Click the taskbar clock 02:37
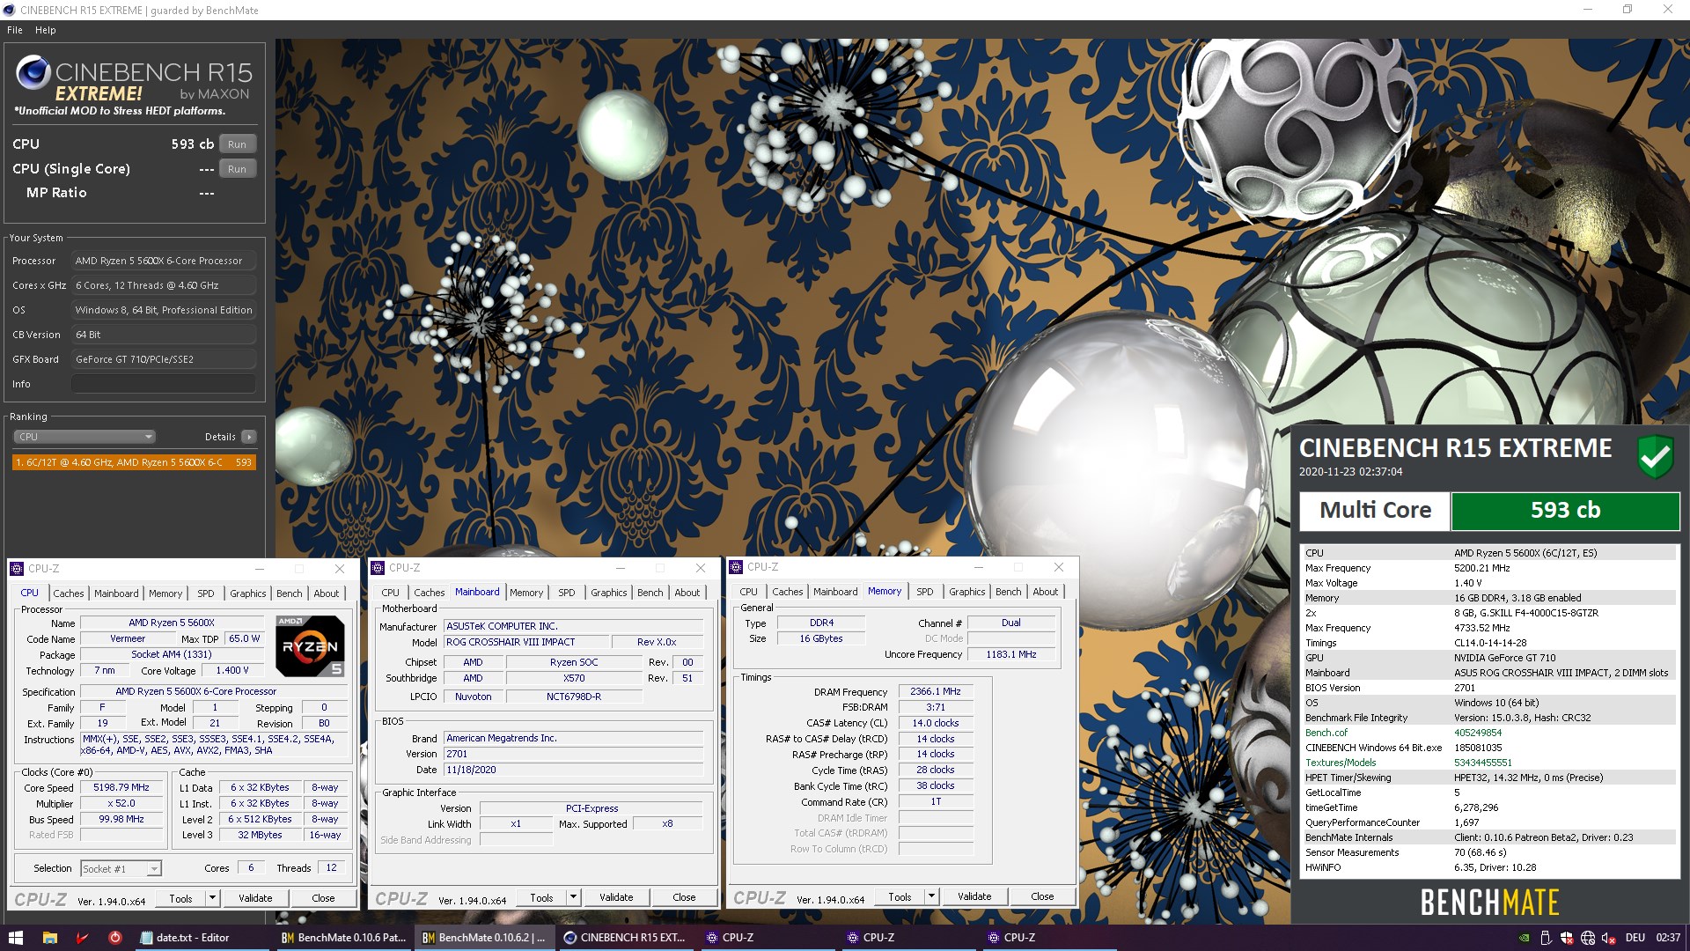 [1668, 938]
